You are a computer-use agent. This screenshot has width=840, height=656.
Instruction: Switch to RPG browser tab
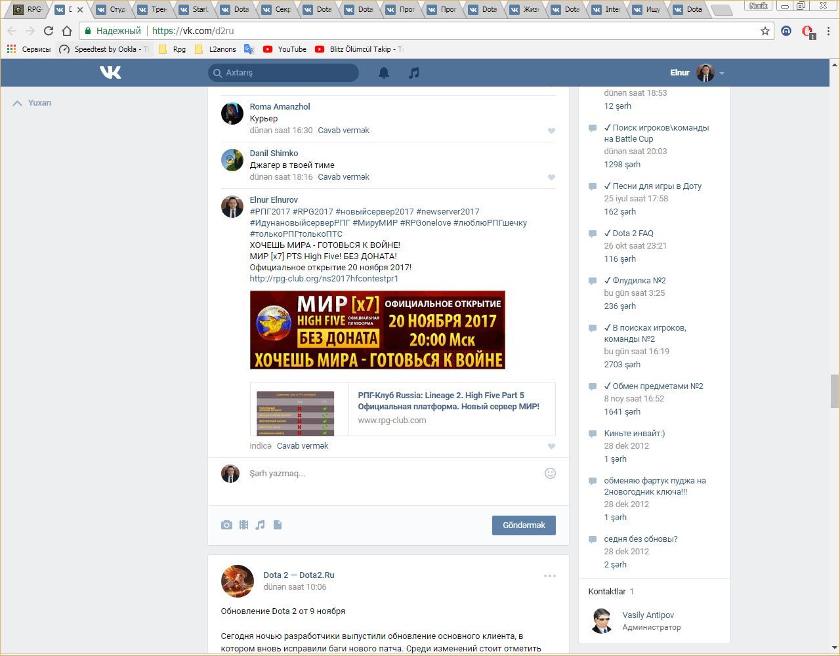click(29, 9)
